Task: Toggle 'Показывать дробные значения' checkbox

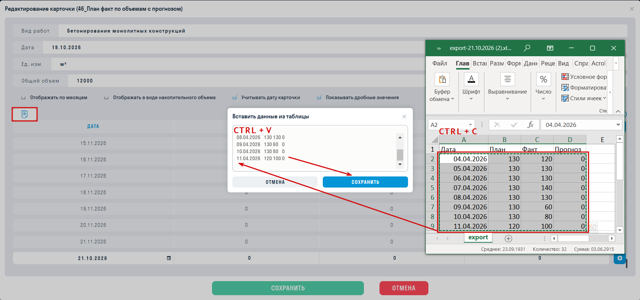Action: point(319,98)
